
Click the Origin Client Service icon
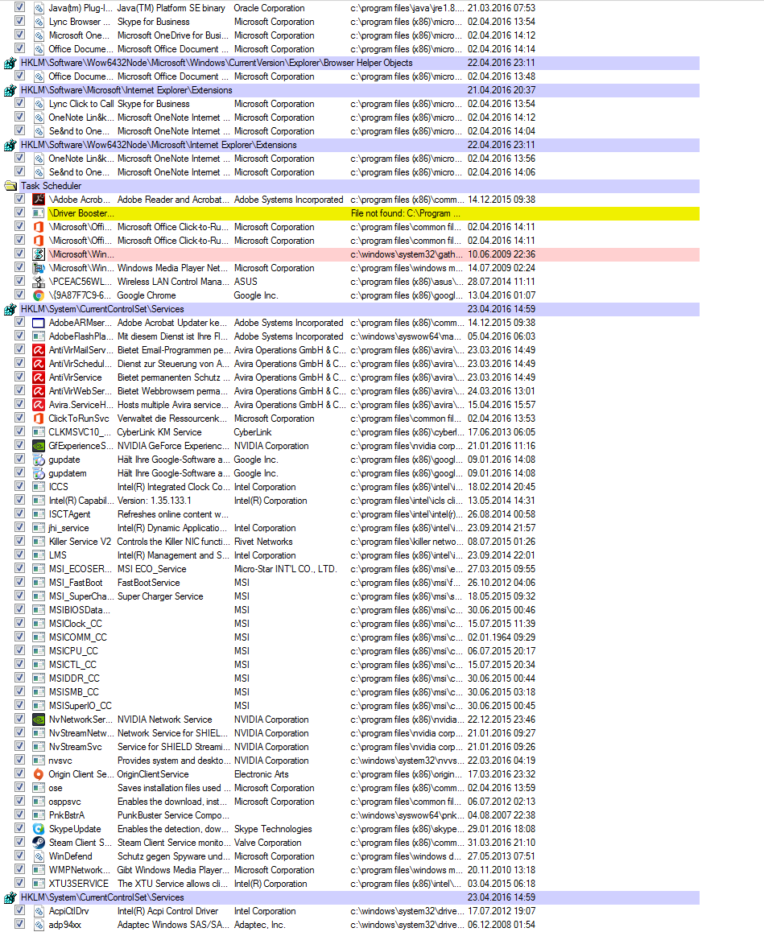click(x=39, y=774)
